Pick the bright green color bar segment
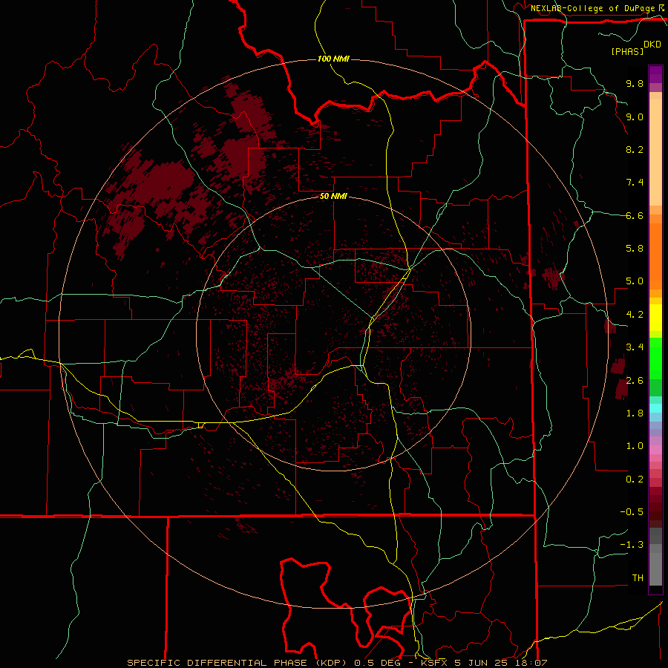Image resolution: width=668 pixels, height=668 pixels. (x=655, y=358)
